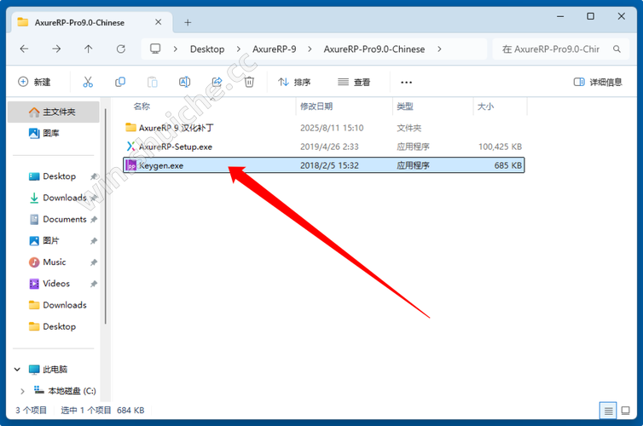Image resolution: width=643 pixels, height=426 pixels.
Task: Click the AxureRP-Setup.exe file icon
Action: pos(130,147)
